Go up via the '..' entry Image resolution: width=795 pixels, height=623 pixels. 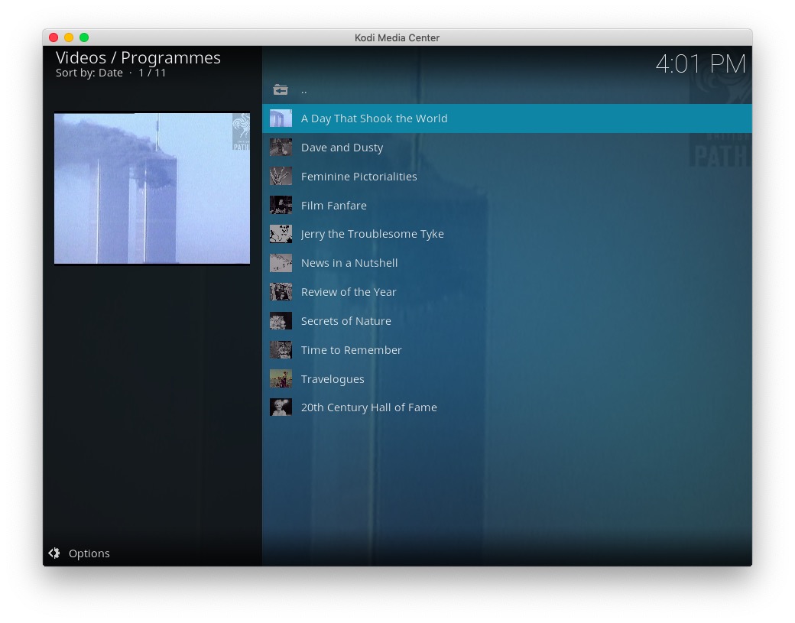coord(303,90)
